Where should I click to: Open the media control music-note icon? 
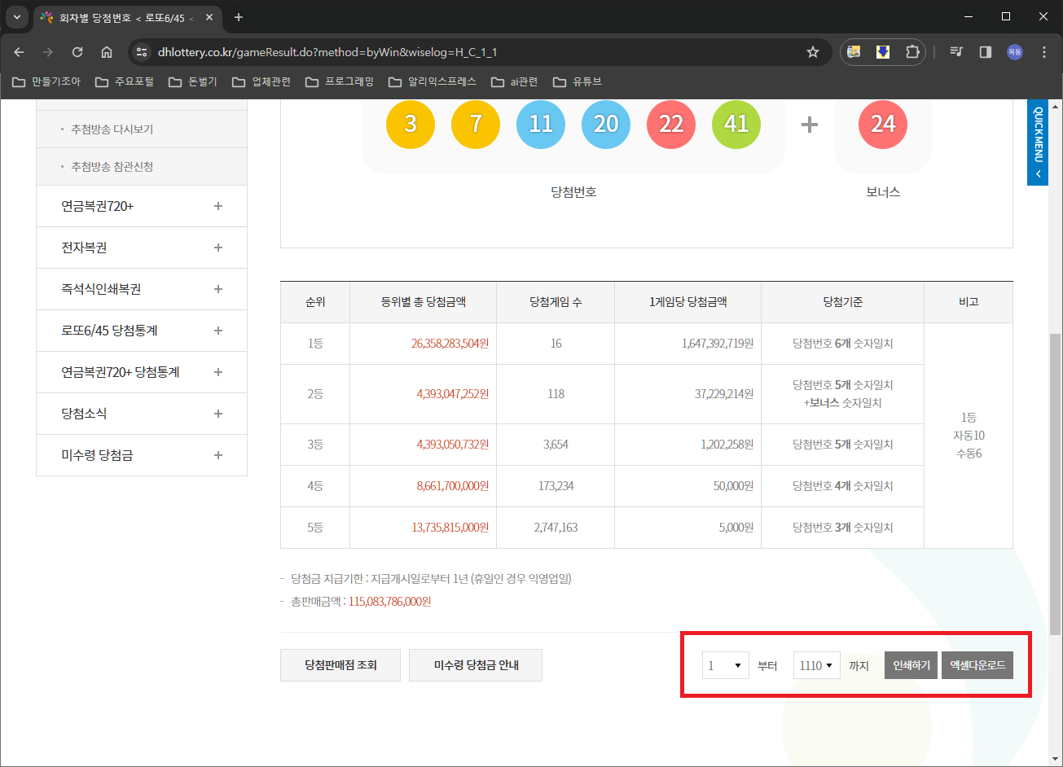tap(956, 52)
